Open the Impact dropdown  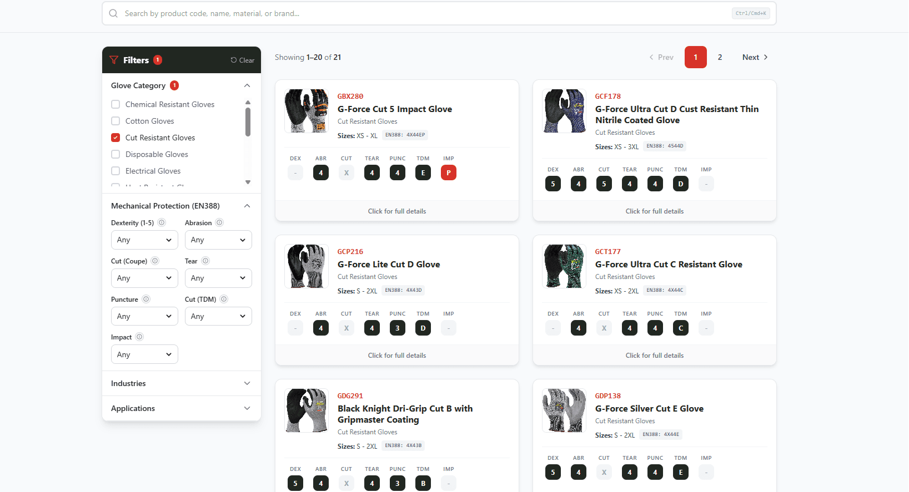[x=144, y=354]
